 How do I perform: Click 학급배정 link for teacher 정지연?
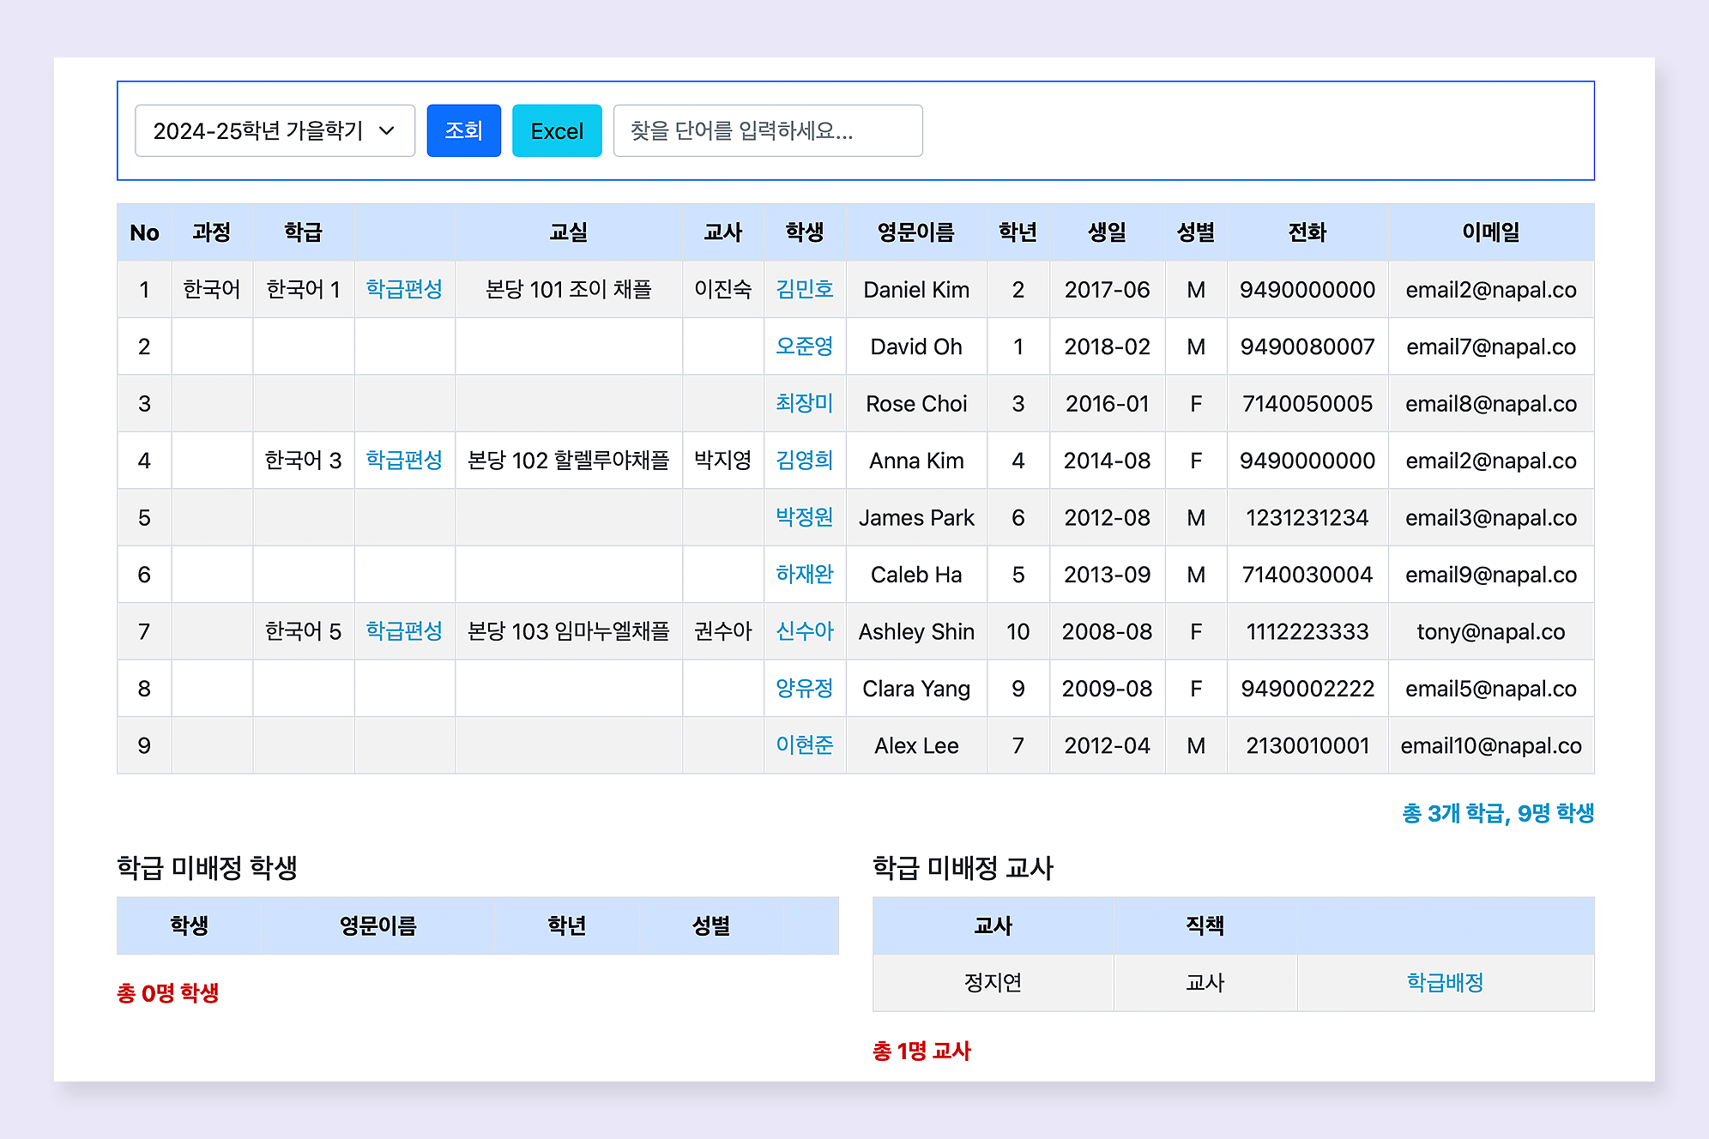coord(1445,982)
